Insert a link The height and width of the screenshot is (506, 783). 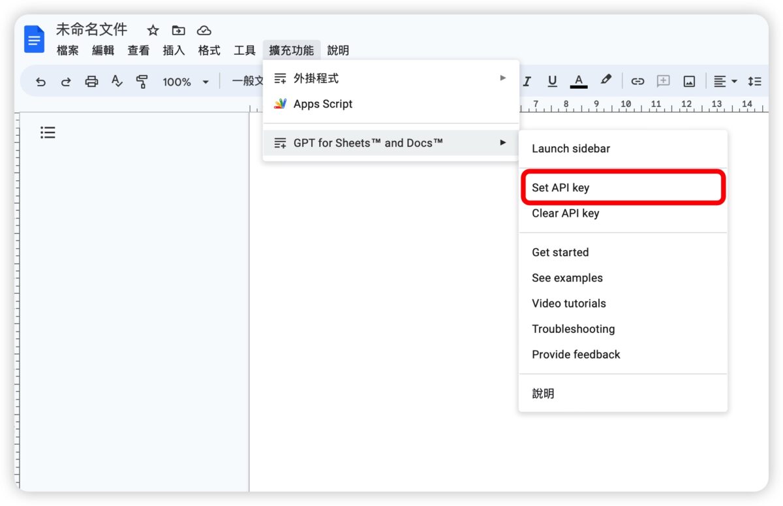point(637,82)
